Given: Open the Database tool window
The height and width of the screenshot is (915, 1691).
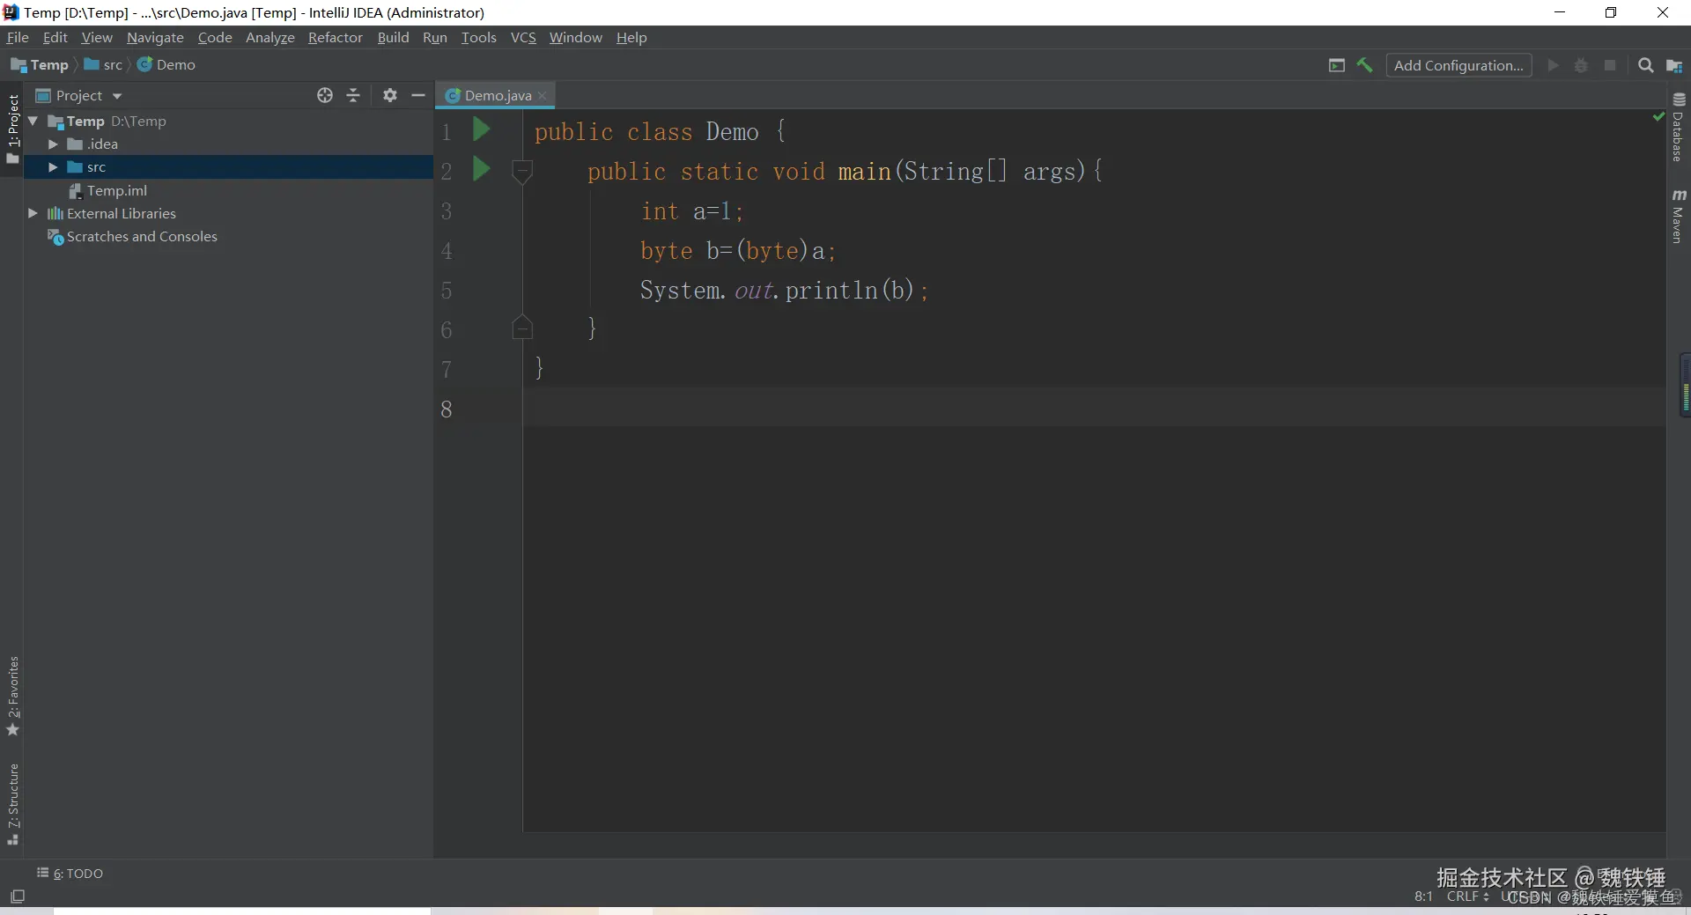Looking at the screenshot, I should pyautogui.click(x=1679, y=128).
